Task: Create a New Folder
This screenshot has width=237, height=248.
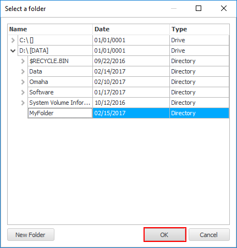Action: (x=31, y=235)
